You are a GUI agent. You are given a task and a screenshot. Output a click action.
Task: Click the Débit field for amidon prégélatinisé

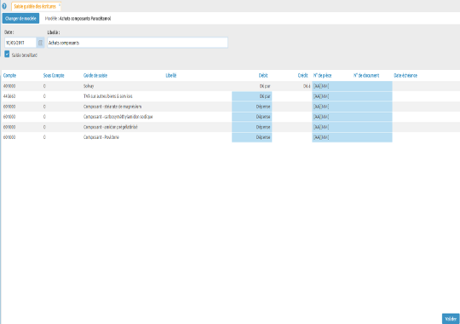click(251, 127)
